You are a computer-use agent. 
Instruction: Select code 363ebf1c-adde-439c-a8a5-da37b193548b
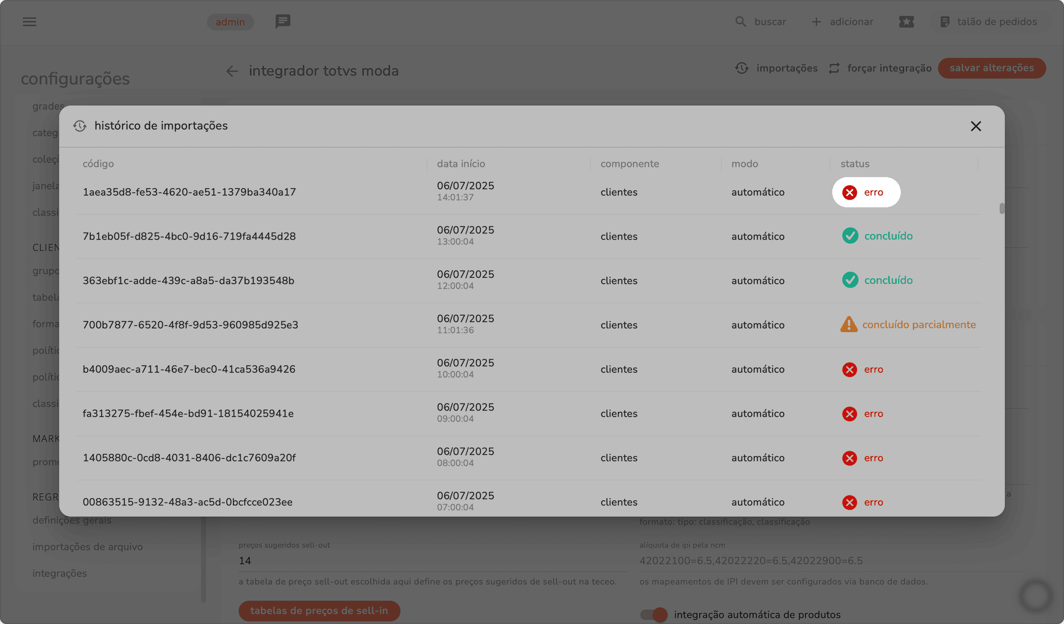pos(188,281)
